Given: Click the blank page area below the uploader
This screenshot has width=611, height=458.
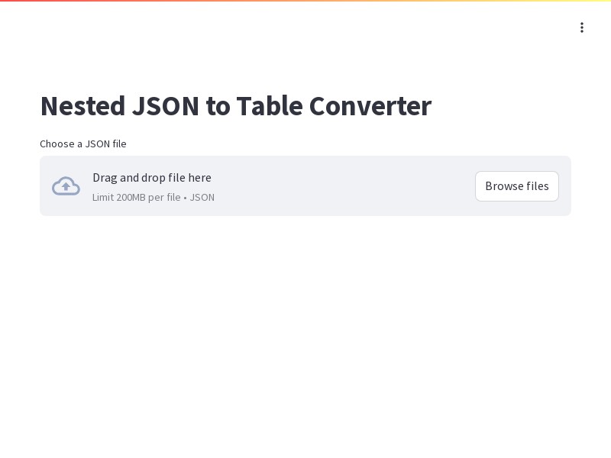Looking at the screenshot, I should [x=305, y=331].
